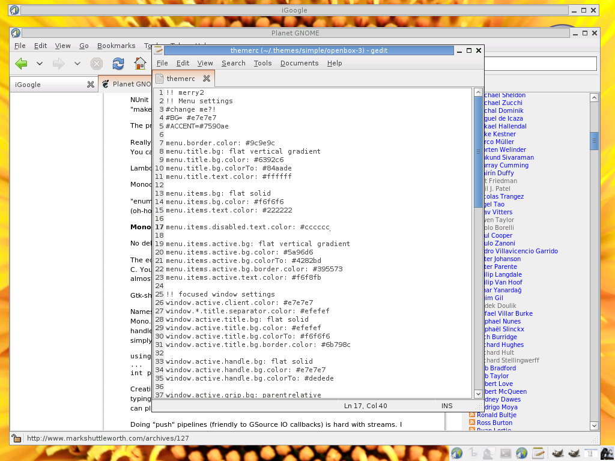Open the Ross Burton link
Screen dimensions: 615x461
(x=494, y=423)
